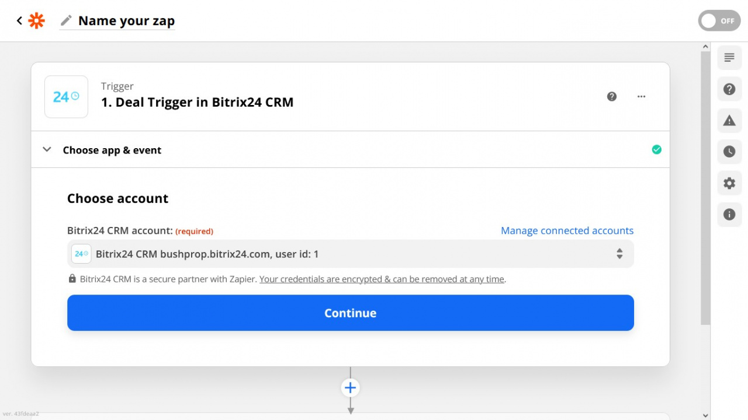Open the sidebar settings gear icon
Screen dimensions: 748x420
[x=729, y=183]
